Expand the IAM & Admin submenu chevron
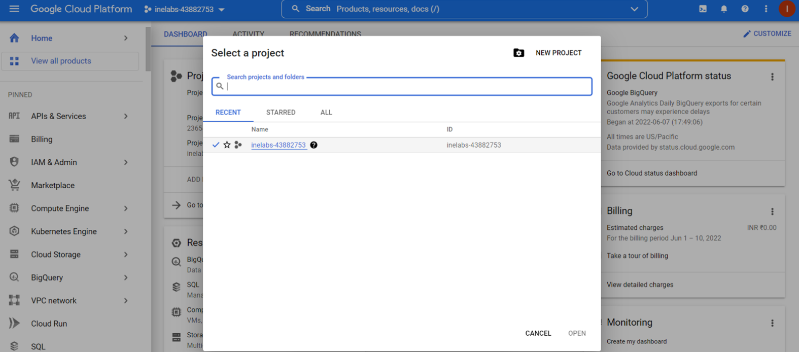 tap(126, 162)
